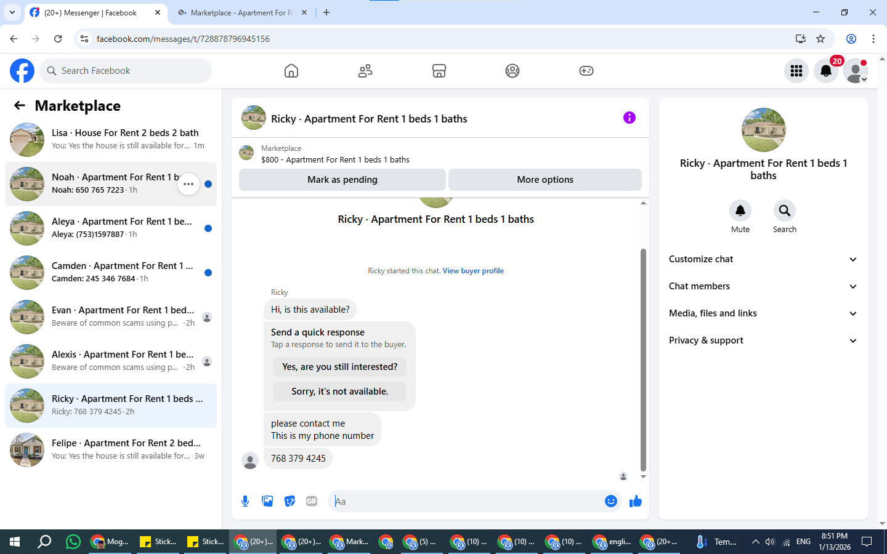Go to the Home feed icon
The width and height of the screenshot is (887, 554).
(x=291, y=71)
